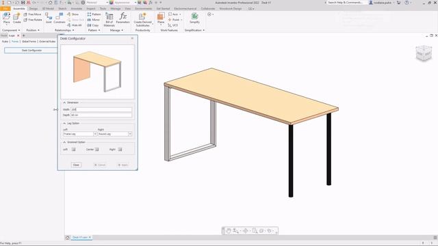This screenshot has height=246, width=438.
Task: Click Hide All relationships
Action: coord(75,25)
